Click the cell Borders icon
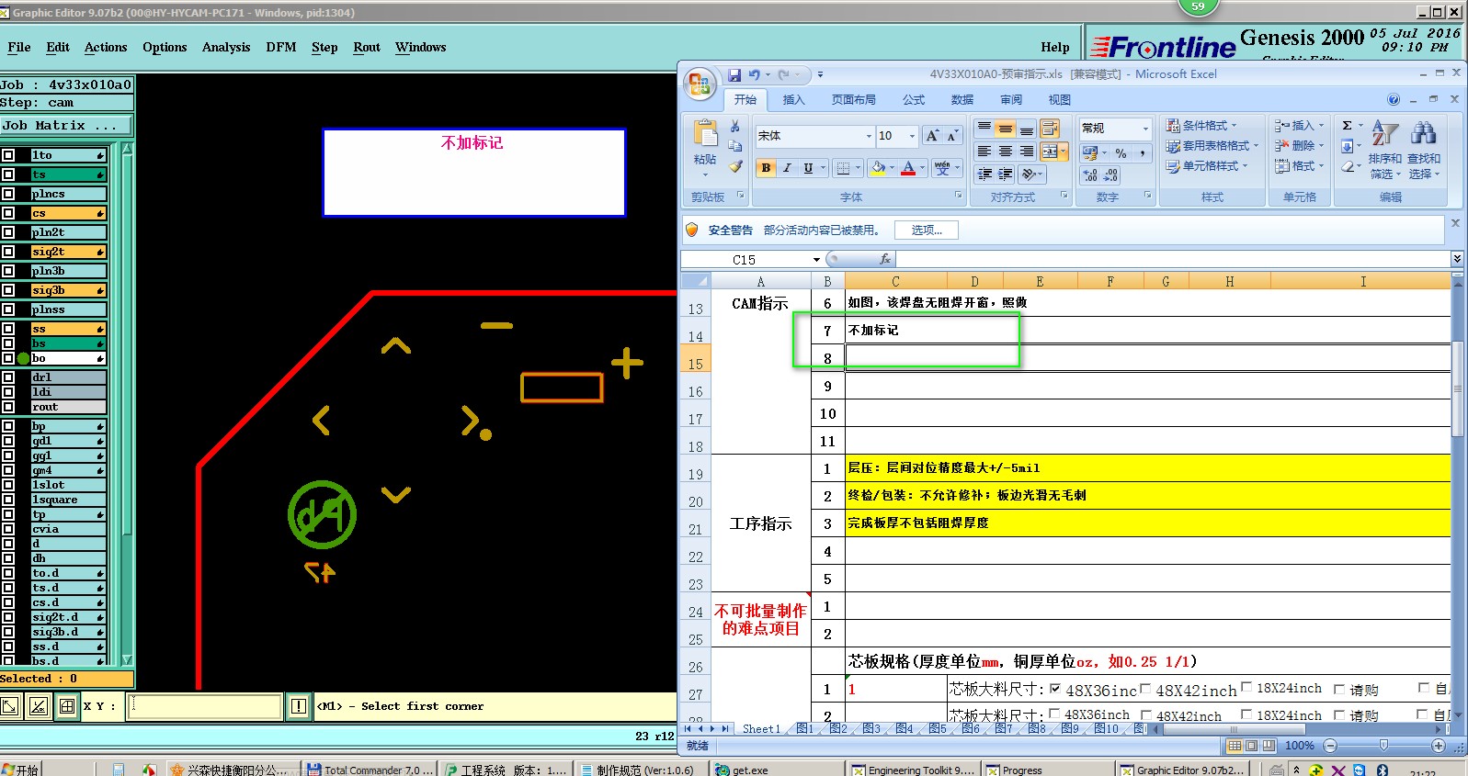 (842, 168)
